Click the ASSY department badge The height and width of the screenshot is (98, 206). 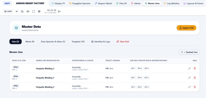pos(7,3)
